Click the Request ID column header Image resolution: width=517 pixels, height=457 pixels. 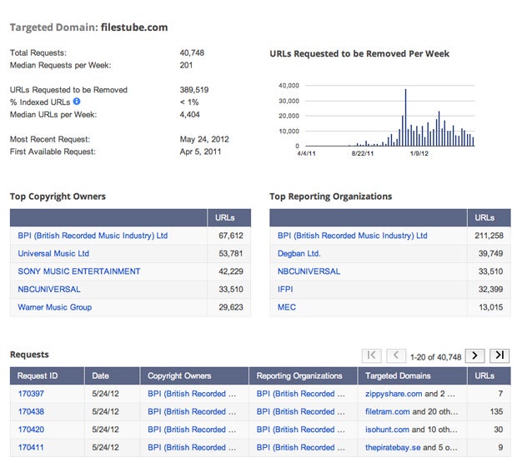tap(38, 376)
